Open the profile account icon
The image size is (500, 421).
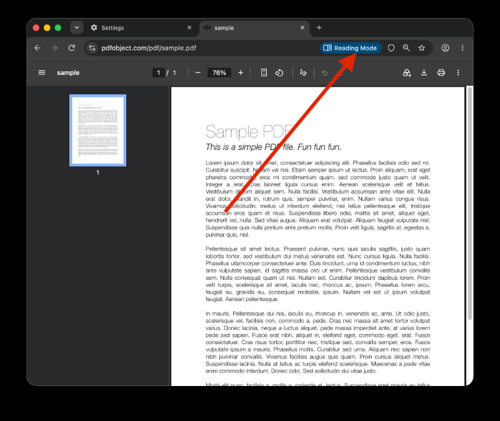pyautogui.click(x=445, y=48)
